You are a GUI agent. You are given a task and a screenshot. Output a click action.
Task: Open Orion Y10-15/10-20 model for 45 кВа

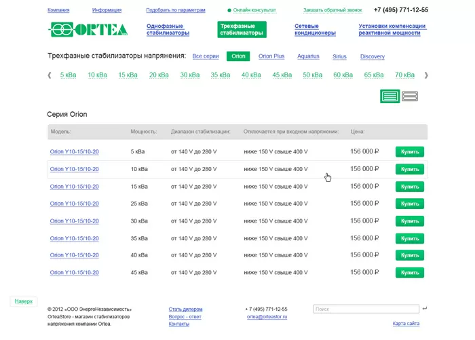[x=74, y=273]
